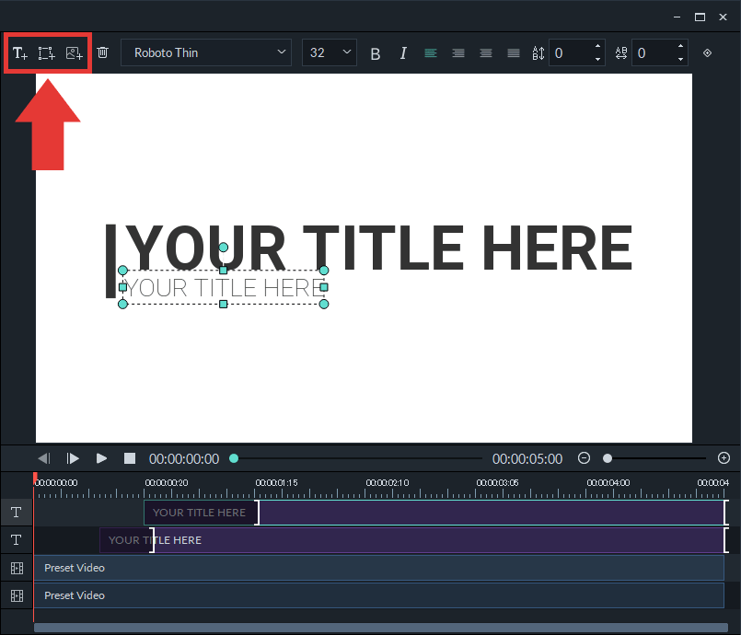Click the Add Text icon
The image size is (741, 635).
coord(19,53)
